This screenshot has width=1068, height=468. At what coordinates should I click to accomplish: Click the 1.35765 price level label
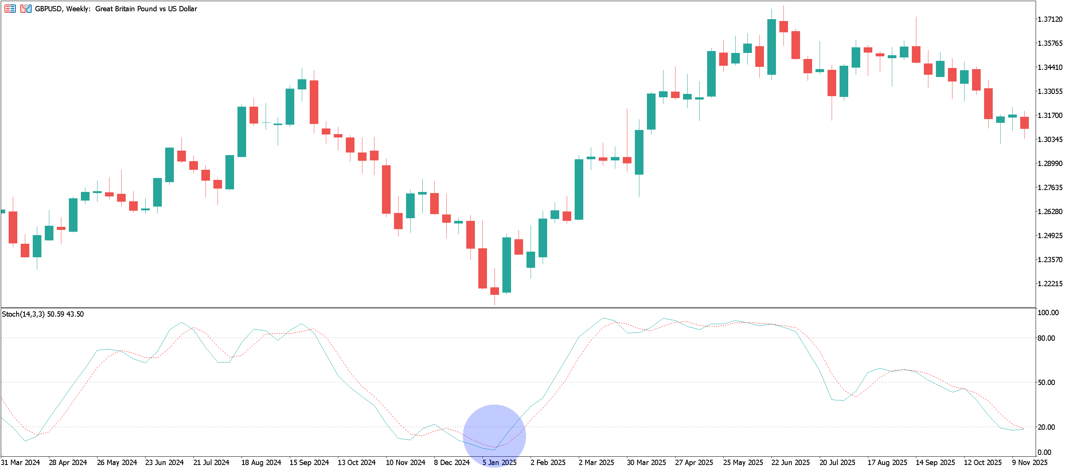pyautogui.click(x=1050, y=44)
